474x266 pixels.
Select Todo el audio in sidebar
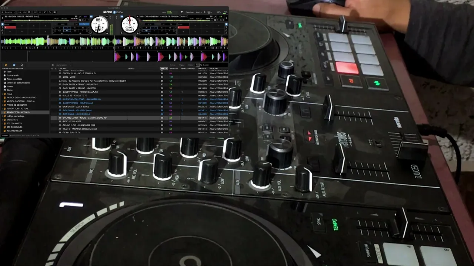click(x=13, y=75)
